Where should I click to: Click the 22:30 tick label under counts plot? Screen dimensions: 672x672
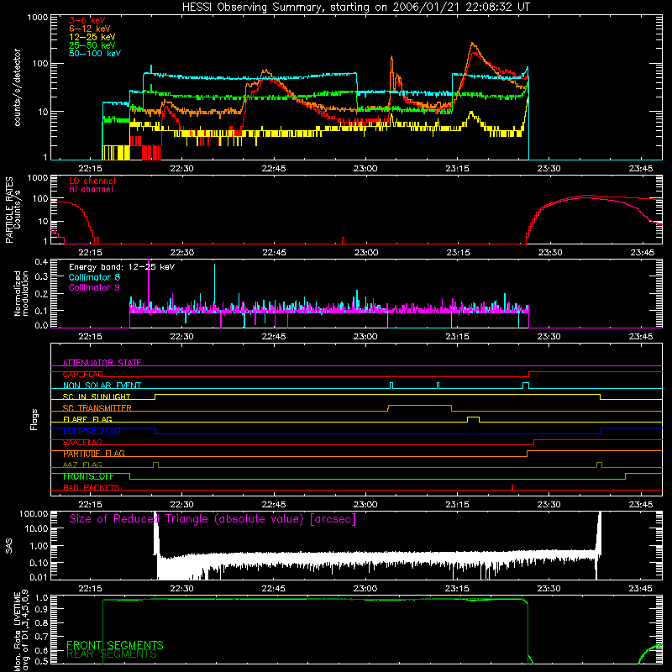coord(181,169)
